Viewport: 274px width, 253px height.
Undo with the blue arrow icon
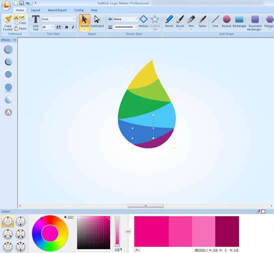coord(27,3)
